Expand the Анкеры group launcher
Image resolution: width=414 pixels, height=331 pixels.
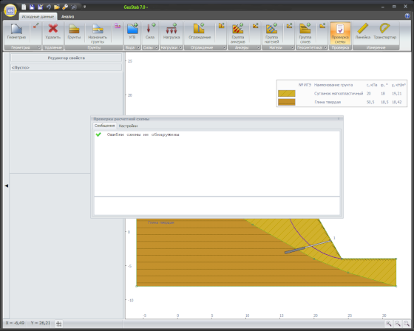click(258, 47)
